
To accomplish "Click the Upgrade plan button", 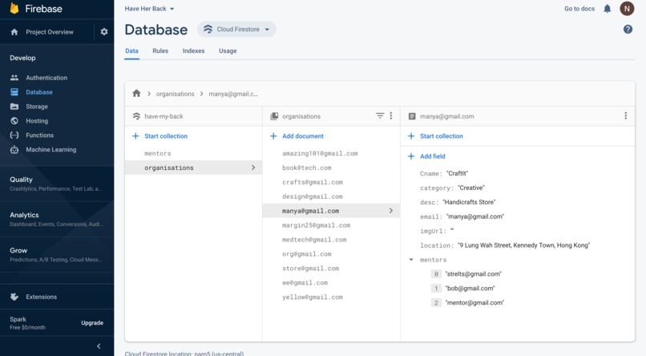I will tap(92, 322).
